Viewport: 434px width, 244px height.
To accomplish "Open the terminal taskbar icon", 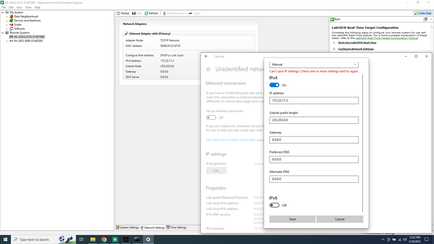I will click(137, 239).
